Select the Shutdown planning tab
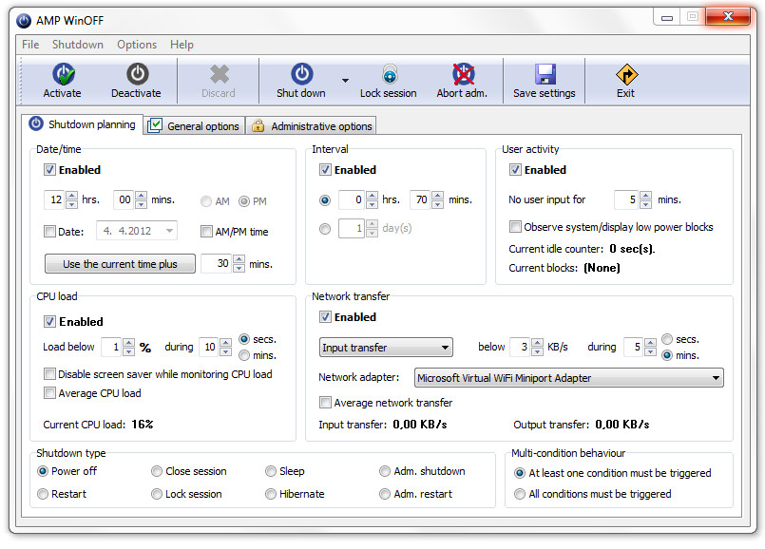The width and height of the screenshot is (765, 549). [x=83, y=124]
